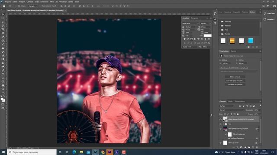Viewport: 277px width, 155px height.
Task: Select the Eyedropper tool
Action: click(x=3, y=37)
